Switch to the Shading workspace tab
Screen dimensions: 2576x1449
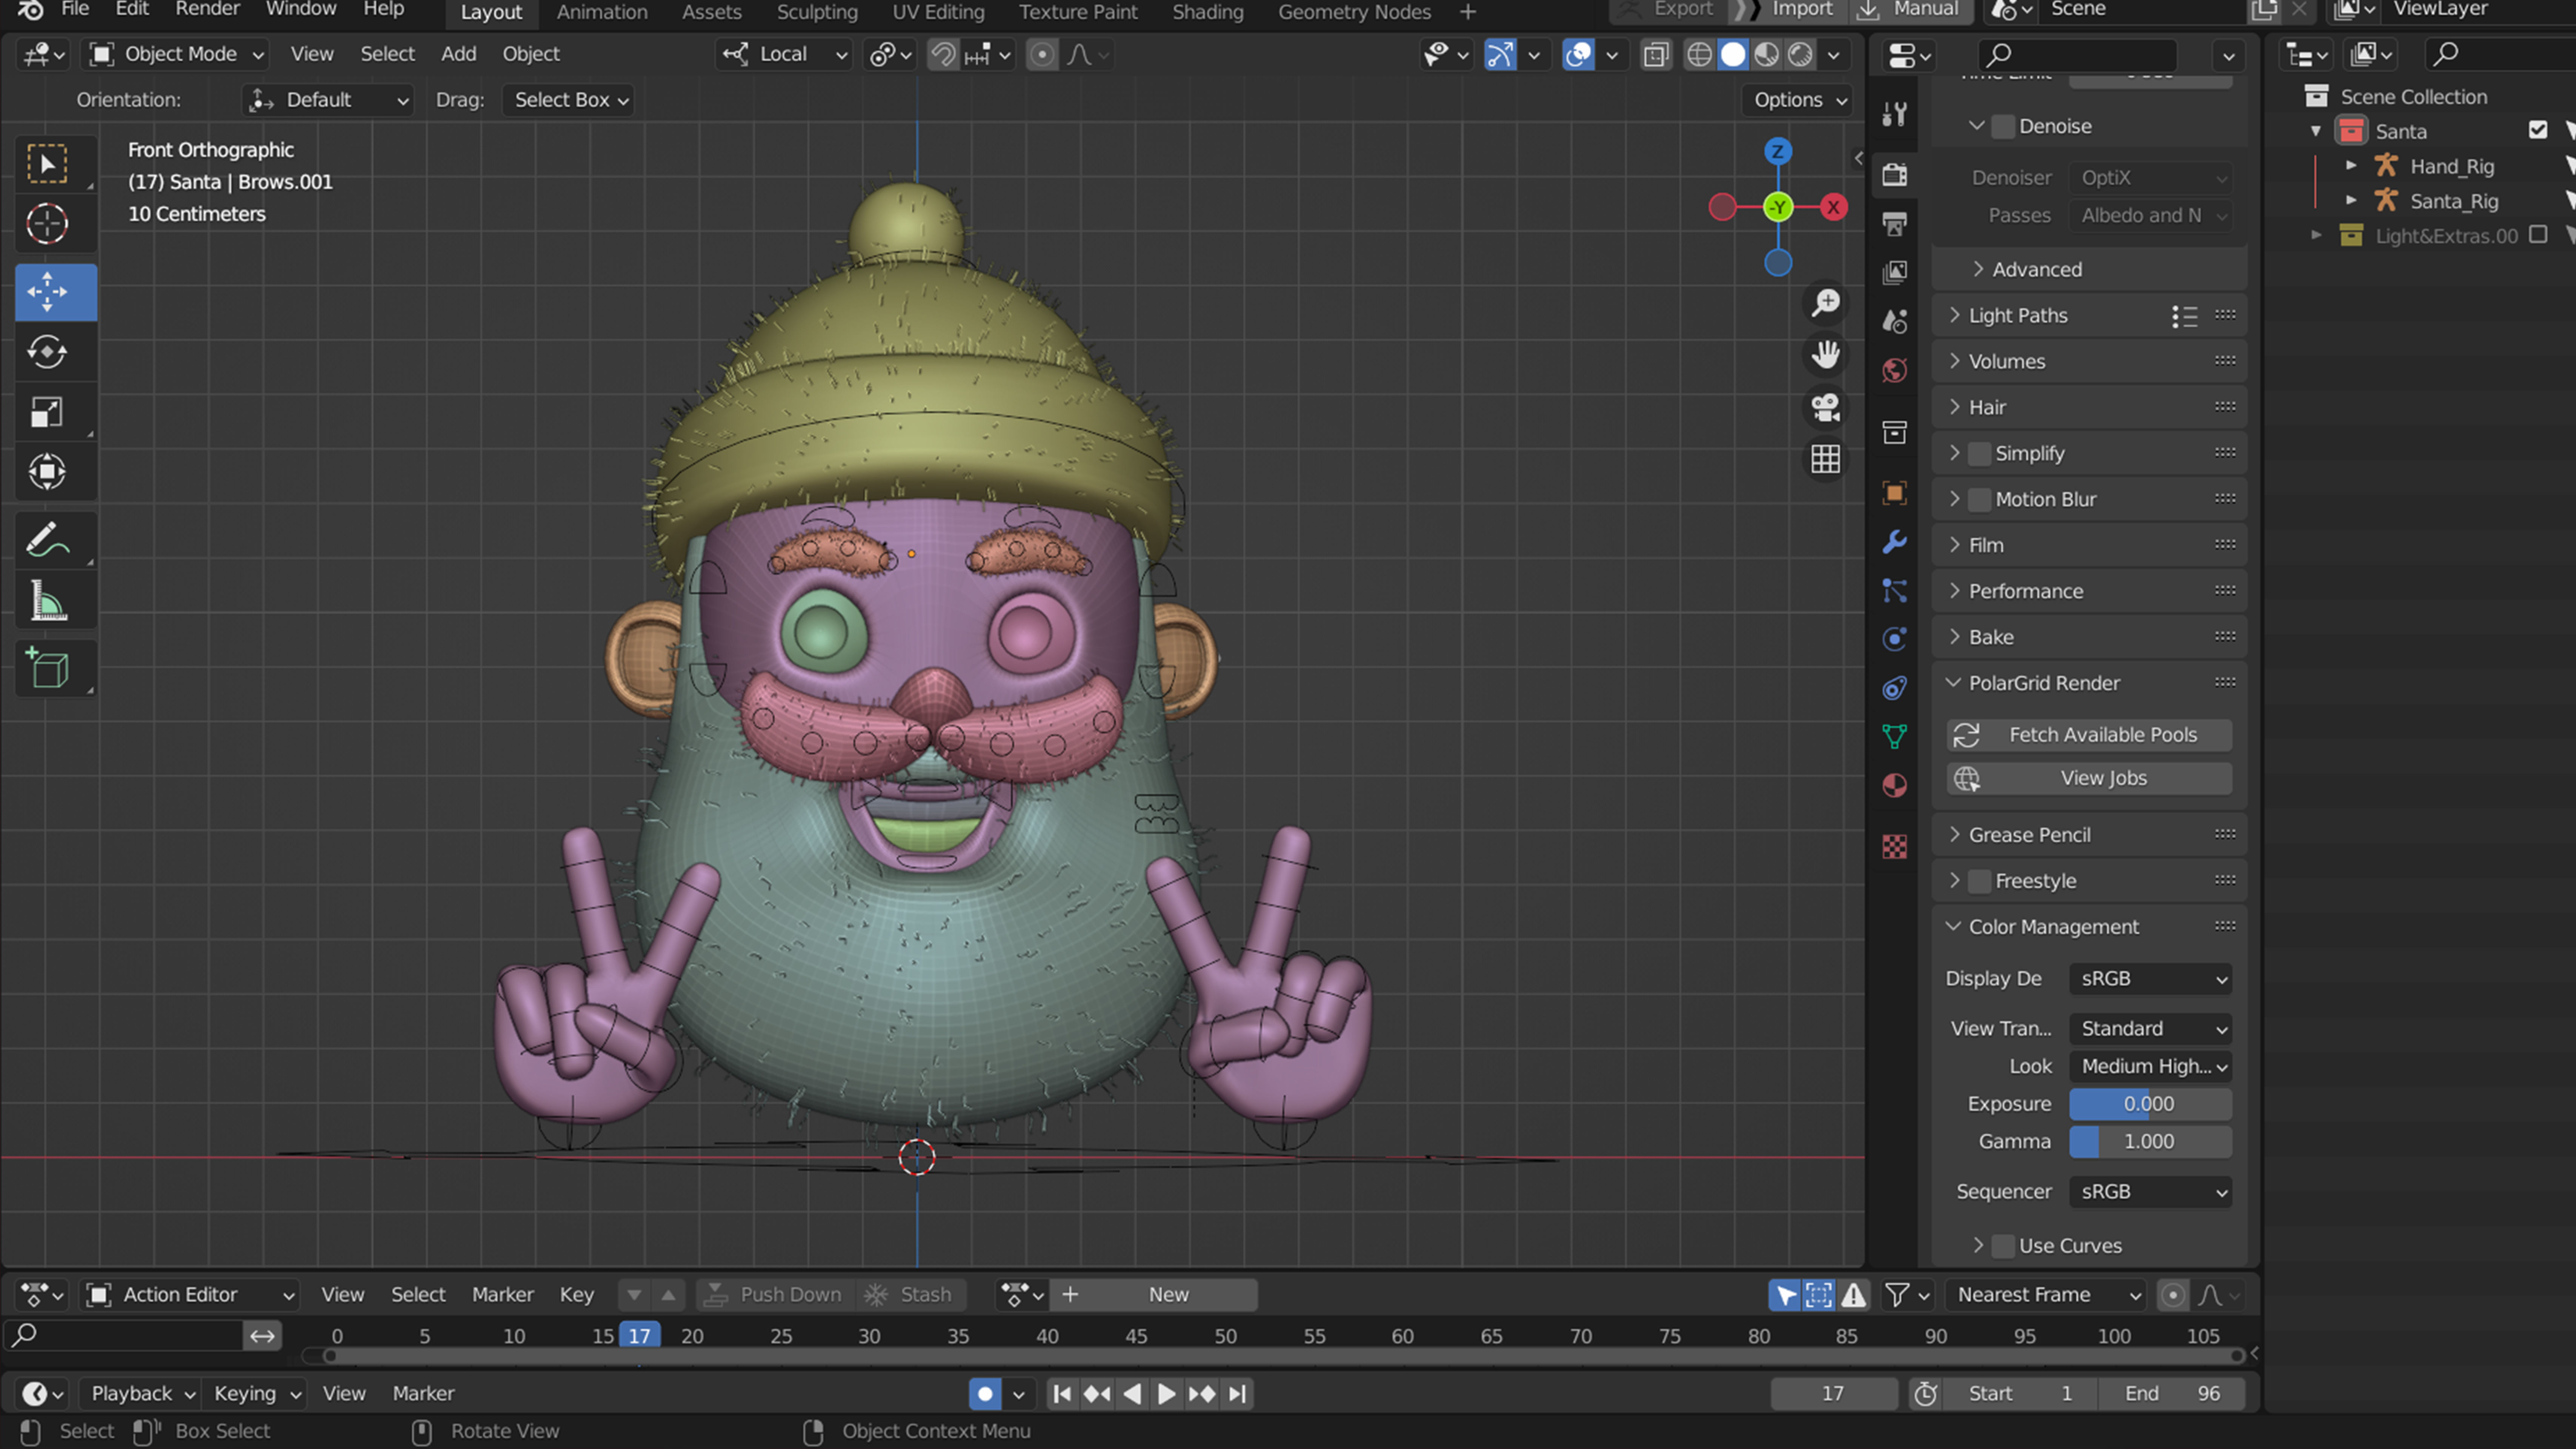point(1207,12)
